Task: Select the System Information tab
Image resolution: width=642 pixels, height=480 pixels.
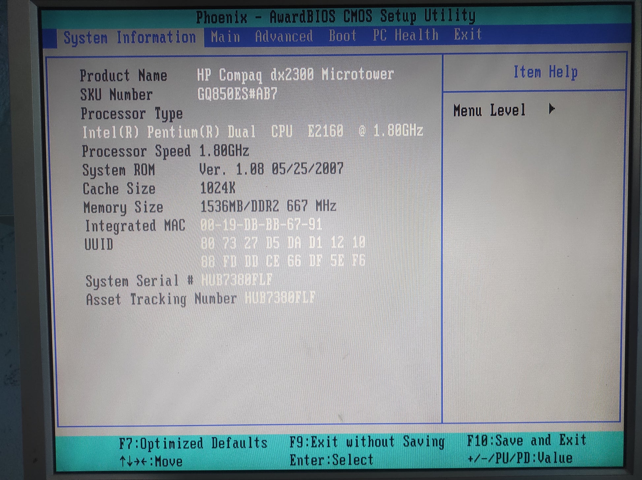Action: click(130, 38)
